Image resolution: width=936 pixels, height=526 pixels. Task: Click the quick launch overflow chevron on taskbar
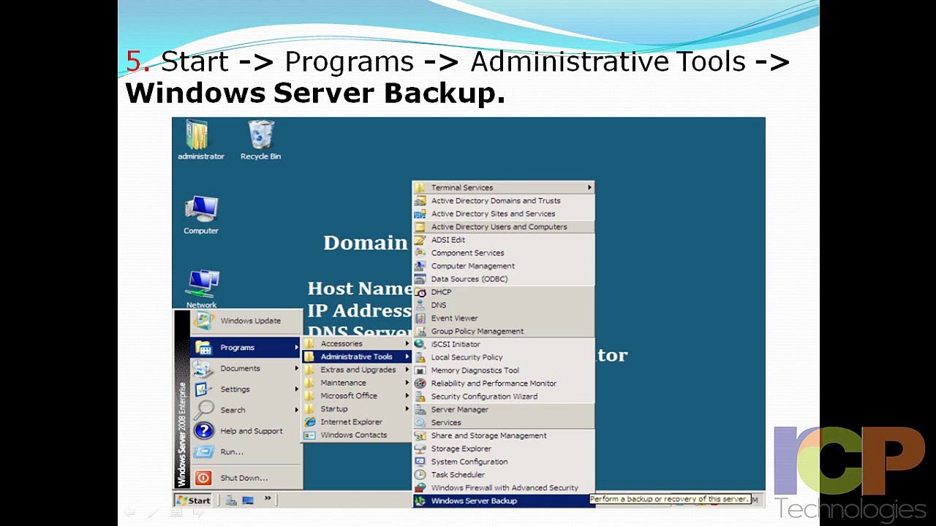click(268, 499)
